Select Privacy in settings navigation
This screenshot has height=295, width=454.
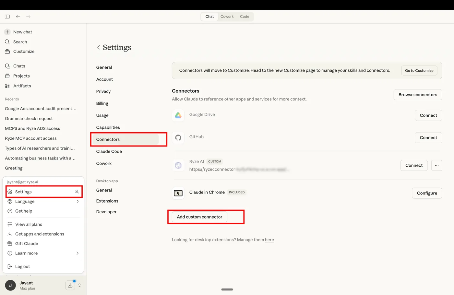[103, 91]
